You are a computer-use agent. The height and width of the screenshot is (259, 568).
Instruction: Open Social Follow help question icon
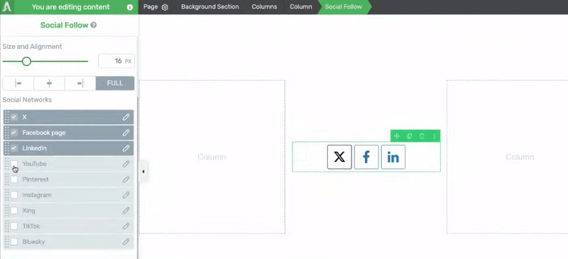[94, 25]
